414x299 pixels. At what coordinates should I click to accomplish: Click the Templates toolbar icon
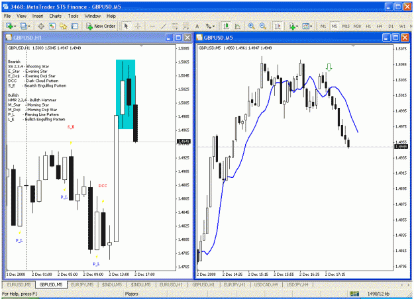(306, 26)
